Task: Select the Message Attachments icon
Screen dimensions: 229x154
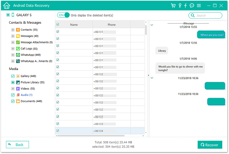Action: tap(18, 42)
